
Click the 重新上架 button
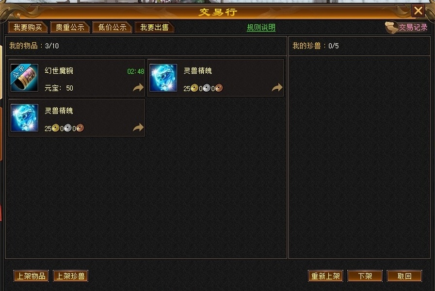click(325, 276)
